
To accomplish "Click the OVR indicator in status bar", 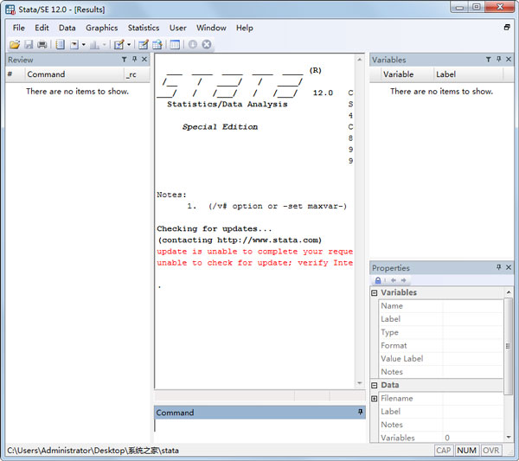I will coord(490,451).
